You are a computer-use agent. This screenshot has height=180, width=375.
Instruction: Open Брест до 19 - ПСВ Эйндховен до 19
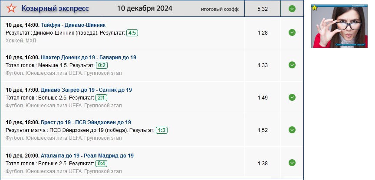pos(86,122)
